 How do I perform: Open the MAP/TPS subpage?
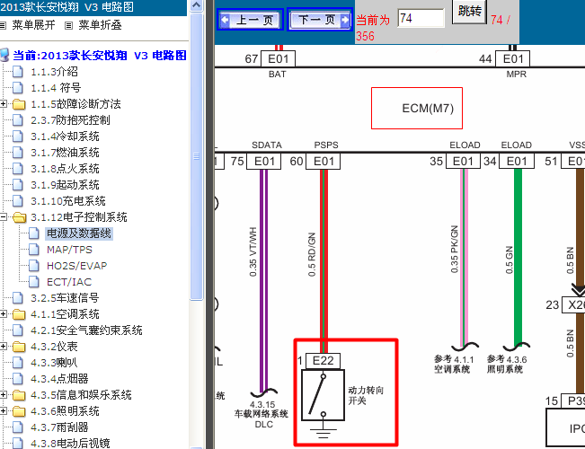pyautogui.click(x=69, y=250)
